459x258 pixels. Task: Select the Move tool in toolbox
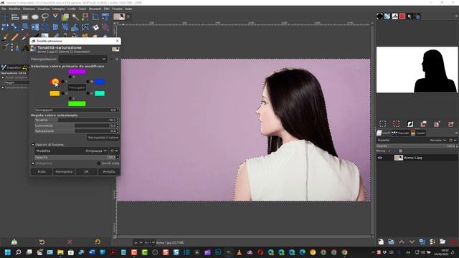pos(5,17)
